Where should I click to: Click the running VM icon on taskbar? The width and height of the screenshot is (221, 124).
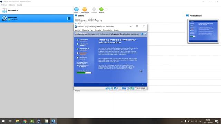53,121
